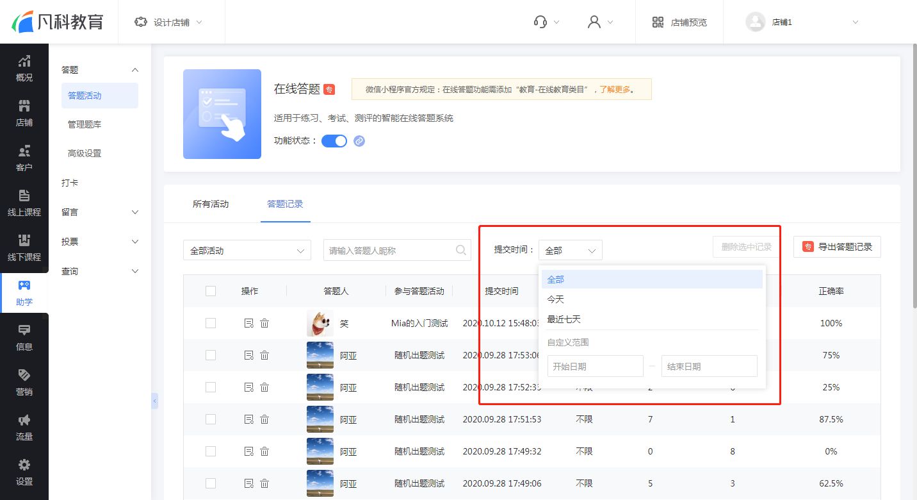Open customer service headset menu
Image resolution: width=917 pixels, height=500 pixels.
click(546, 22)
